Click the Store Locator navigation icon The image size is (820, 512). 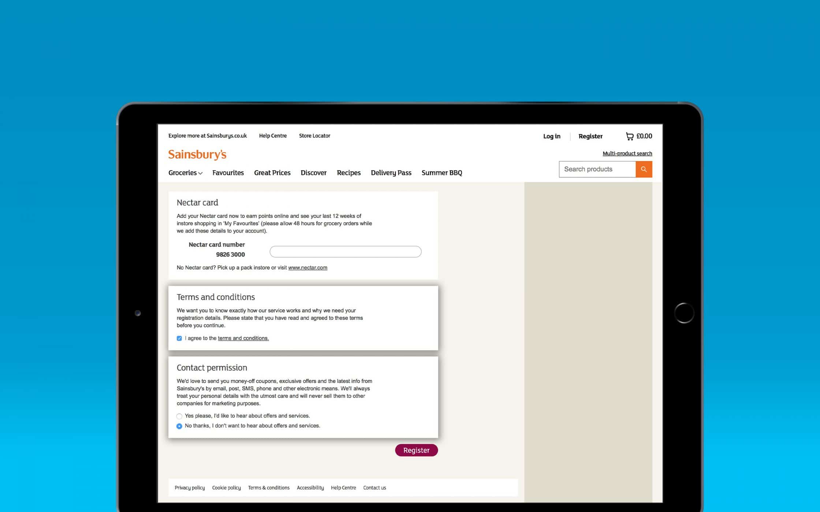coord(315,136)
